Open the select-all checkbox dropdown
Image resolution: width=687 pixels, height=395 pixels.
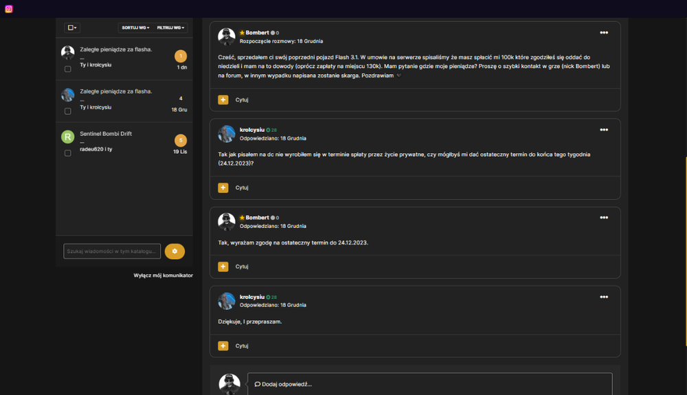pos(72,27)
